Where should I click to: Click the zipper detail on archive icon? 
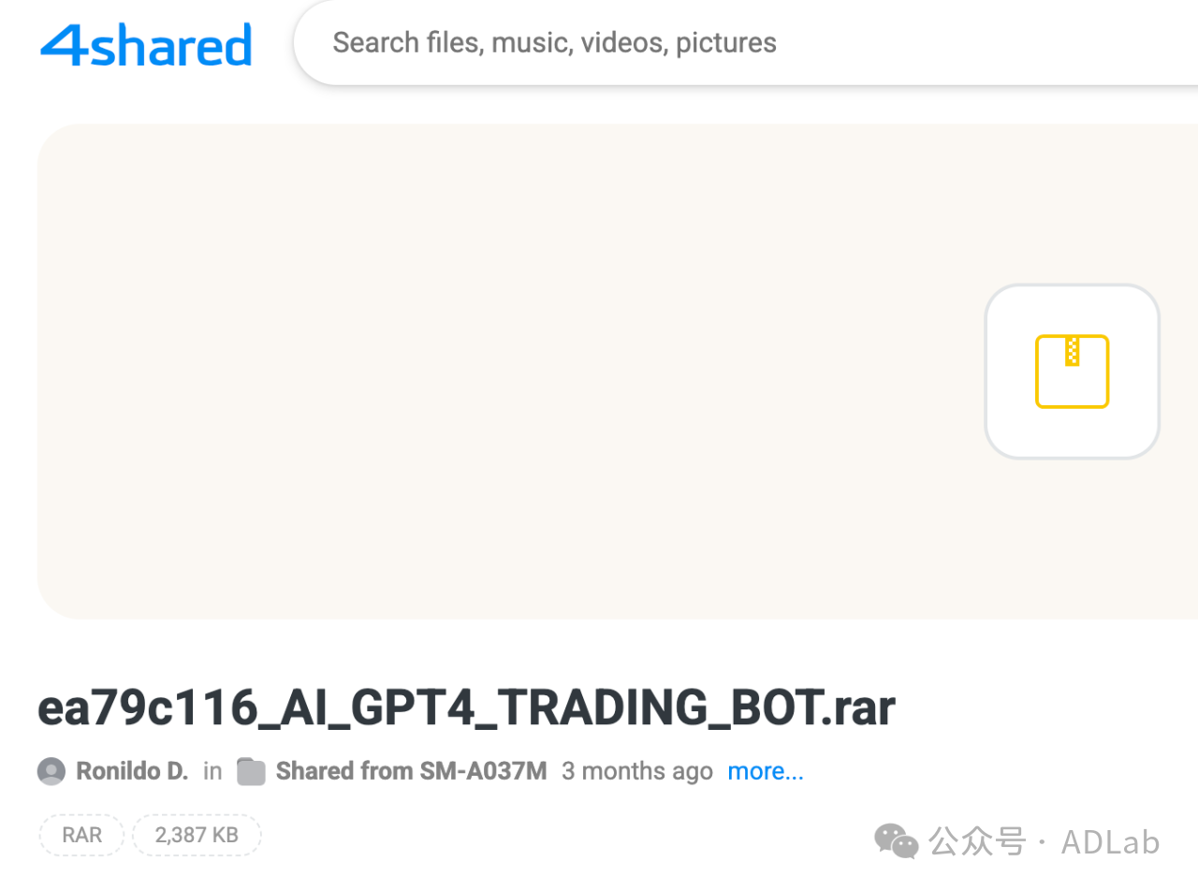click(x=1073, y=352)
